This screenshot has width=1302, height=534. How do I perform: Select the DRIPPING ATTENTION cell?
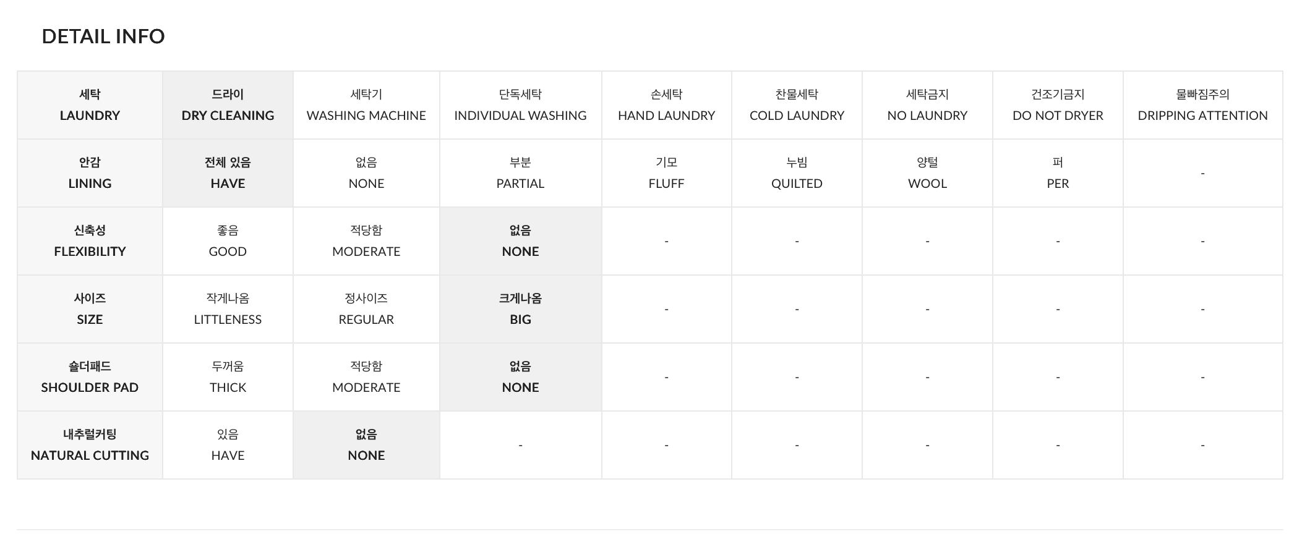coord(1202,105)
